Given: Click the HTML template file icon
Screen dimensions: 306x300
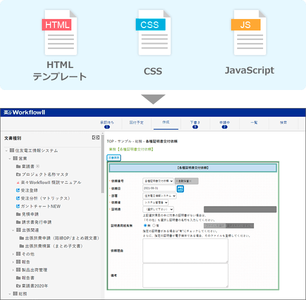Looking at the screenshot, I should 59,32.
